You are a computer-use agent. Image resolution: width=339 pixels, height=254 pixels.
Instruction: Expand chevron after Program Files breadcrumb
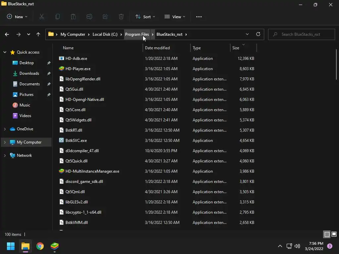pos(153,34)
